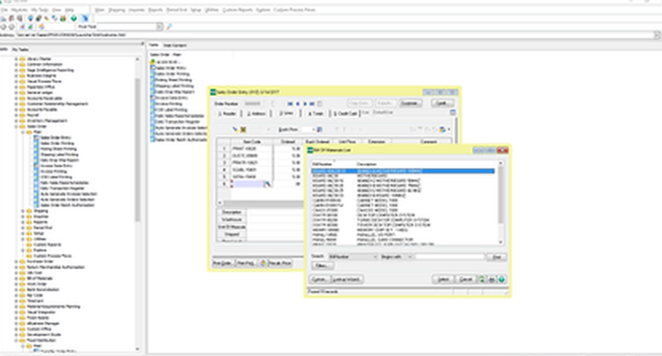
Task: Click the module tree vertical scrollbar
Action: (x=138, y=203)
